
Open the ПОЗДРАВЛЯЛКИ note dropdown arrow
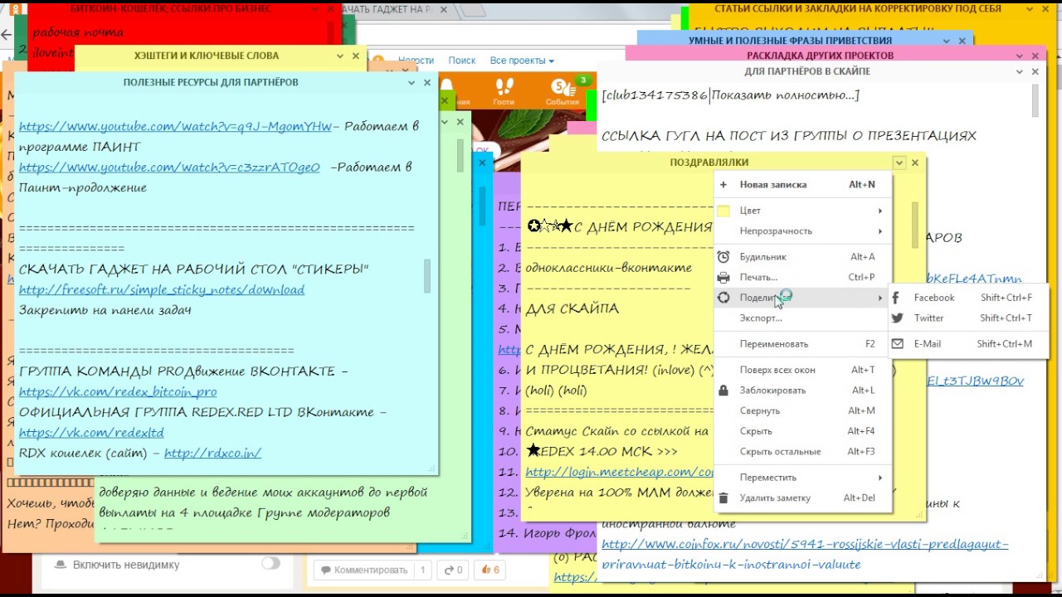coord(899,163)
